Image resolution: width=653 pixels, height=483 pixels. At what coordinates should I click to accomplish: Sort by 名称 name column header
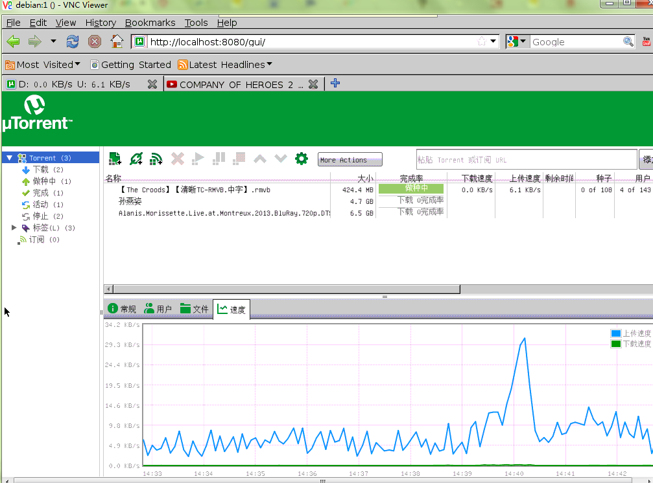click(217, 178)
